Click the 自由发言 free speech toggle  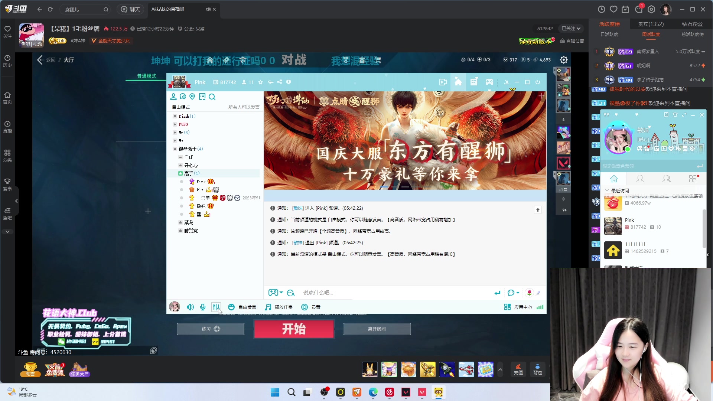[242, 307]
